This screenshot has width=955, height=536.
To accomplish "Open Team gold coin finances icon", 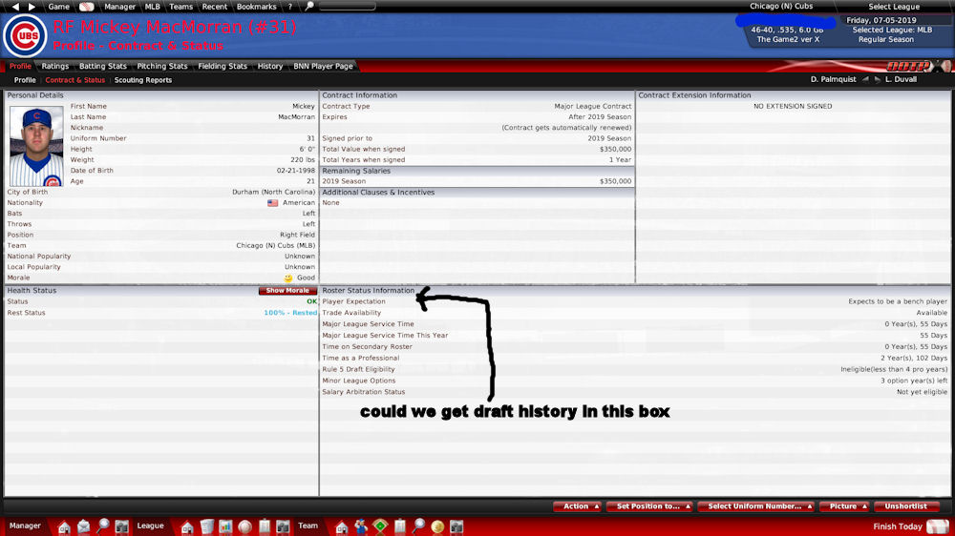I will tap(437, 526).
